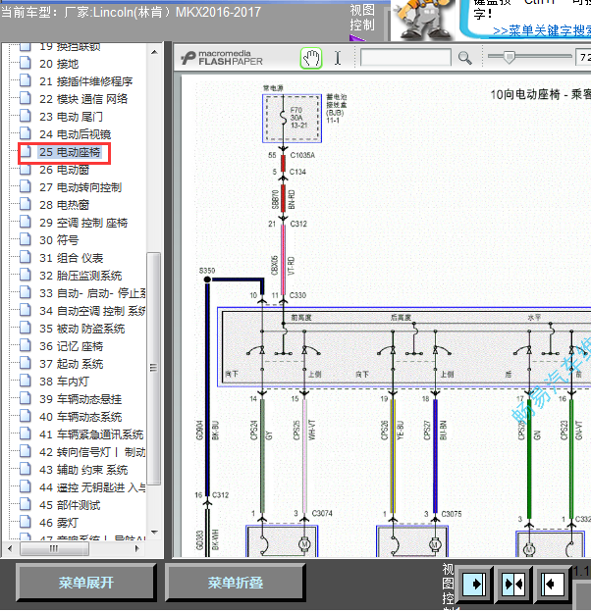Open tree item 42 转向信号灯
This screenshot has height=612, width=591.
92,452
